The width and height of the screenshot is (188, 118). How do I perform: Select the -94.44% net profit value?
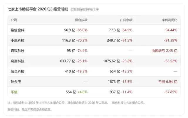coord(171,30)
